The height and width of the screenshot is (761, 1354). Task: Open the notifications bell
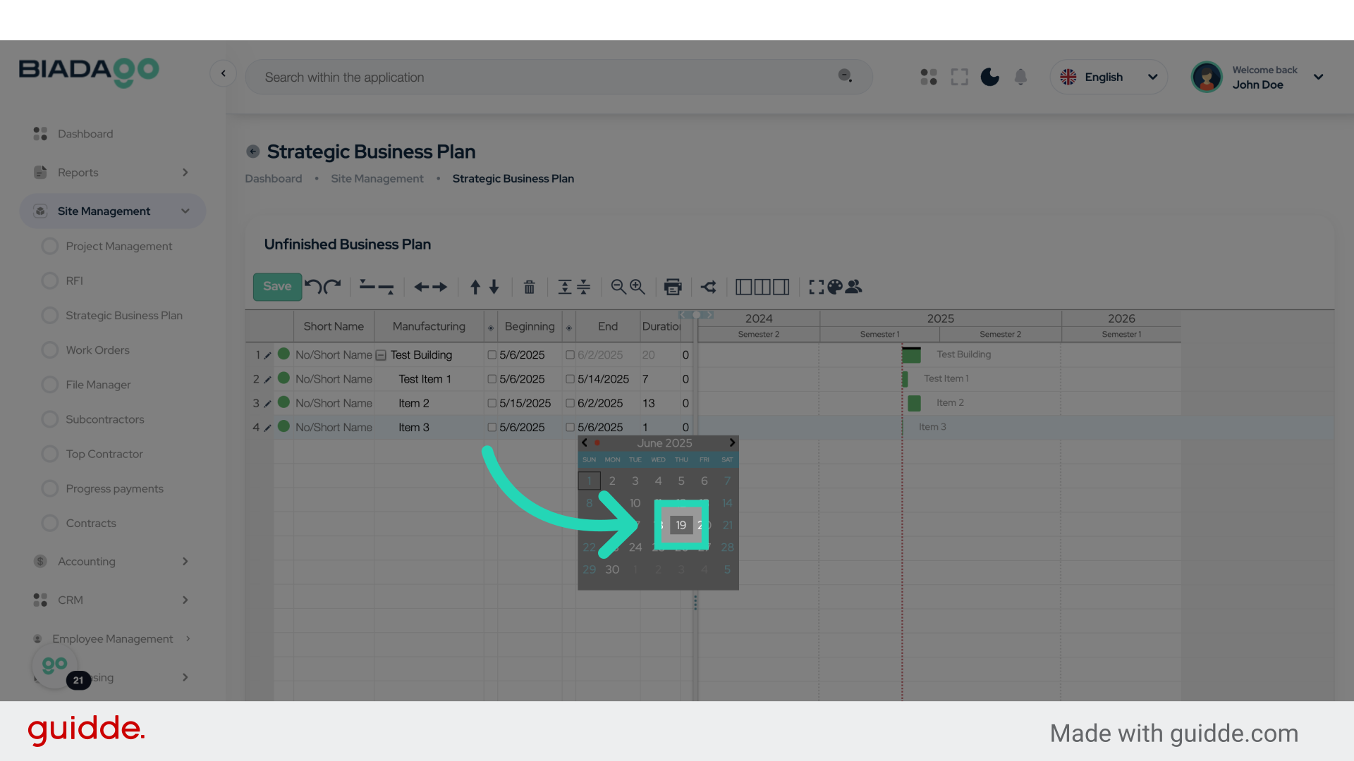click(1020, 77)
